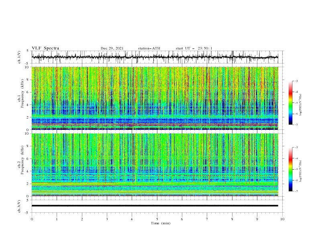This screenshot has width=318, height=246.
Task: Click the upper ch.1 PSD color bar
Action: [x=291, y=103]
